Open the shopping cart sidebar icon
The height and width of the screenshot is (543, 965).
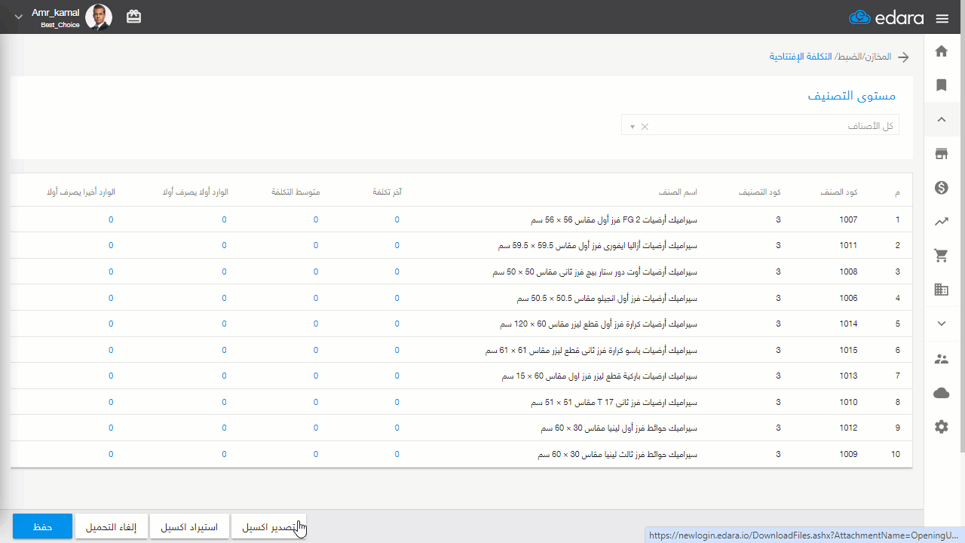(941, 256)
